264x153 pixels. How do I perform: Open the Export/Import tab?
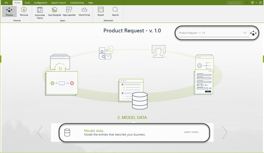(59, 3)
